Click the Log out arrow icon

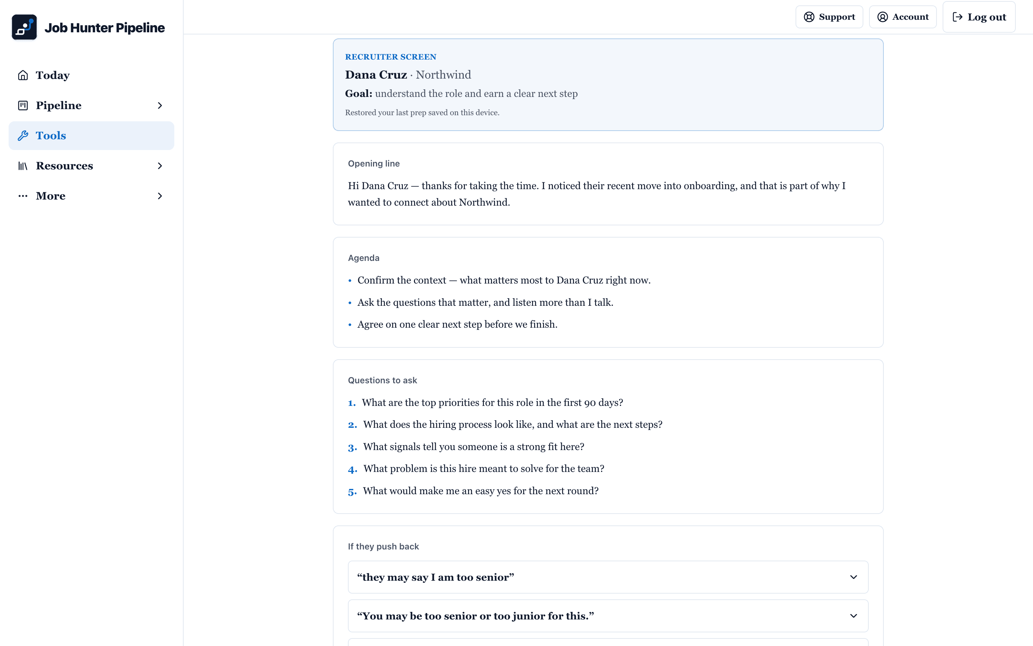point(957,17)
